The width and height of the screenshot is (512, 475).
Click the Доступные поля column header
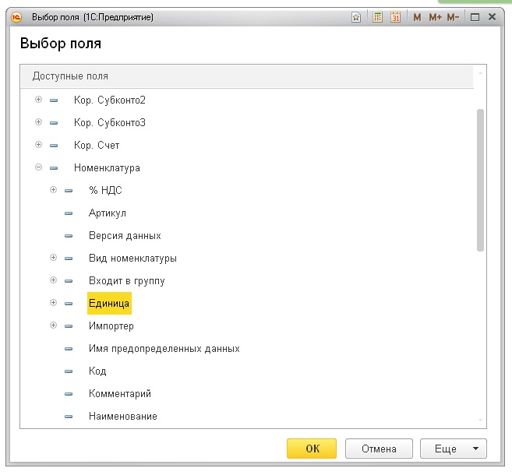(x=247, y=76)
